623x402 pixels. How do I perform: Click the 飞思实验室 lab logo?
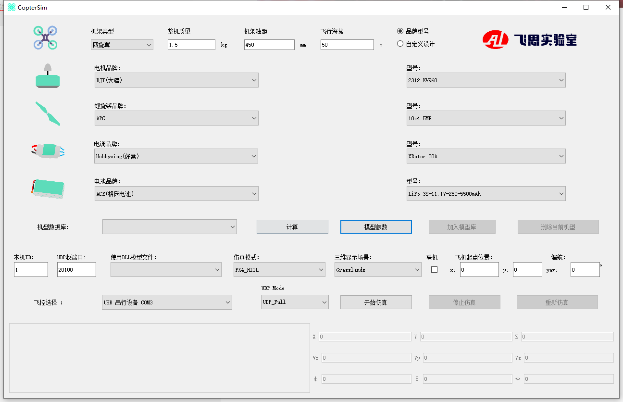(528, 40)
